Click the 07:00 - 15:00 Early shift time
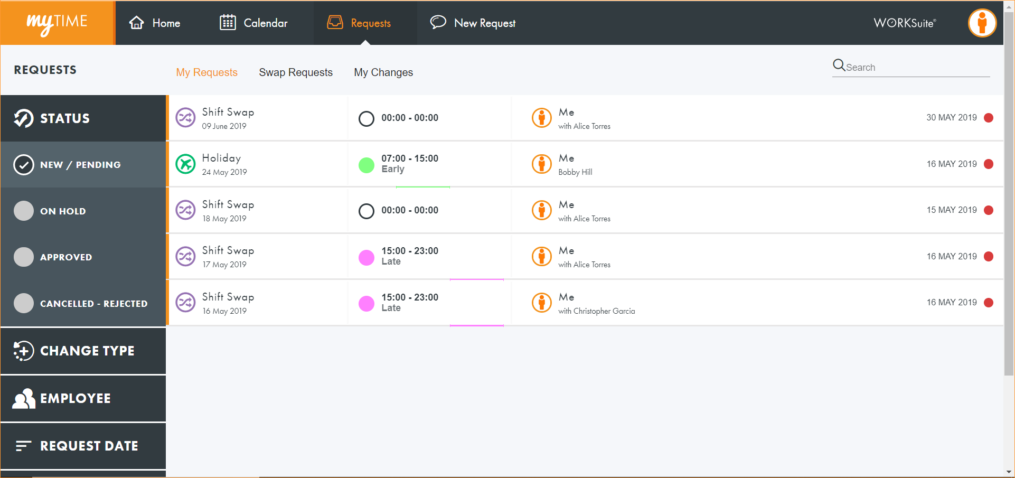 point(410,158)
